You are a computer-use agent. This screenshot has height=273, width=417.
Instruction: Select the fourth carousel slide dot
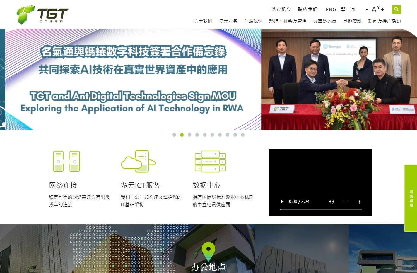pos(197,135)
